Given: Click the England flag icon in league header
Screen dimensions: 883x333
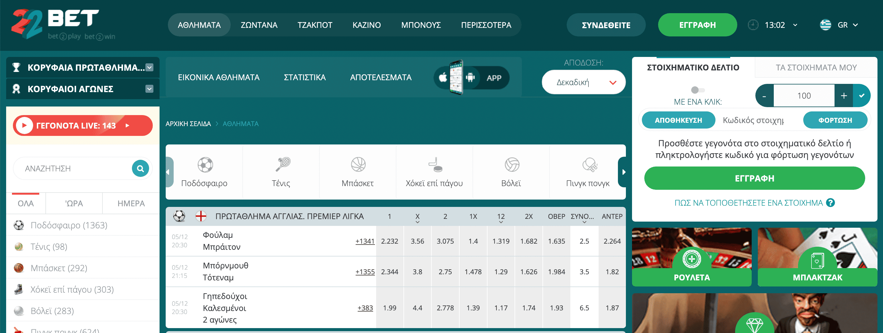Looking at the screenshot, I should click(x=201, y=216).
